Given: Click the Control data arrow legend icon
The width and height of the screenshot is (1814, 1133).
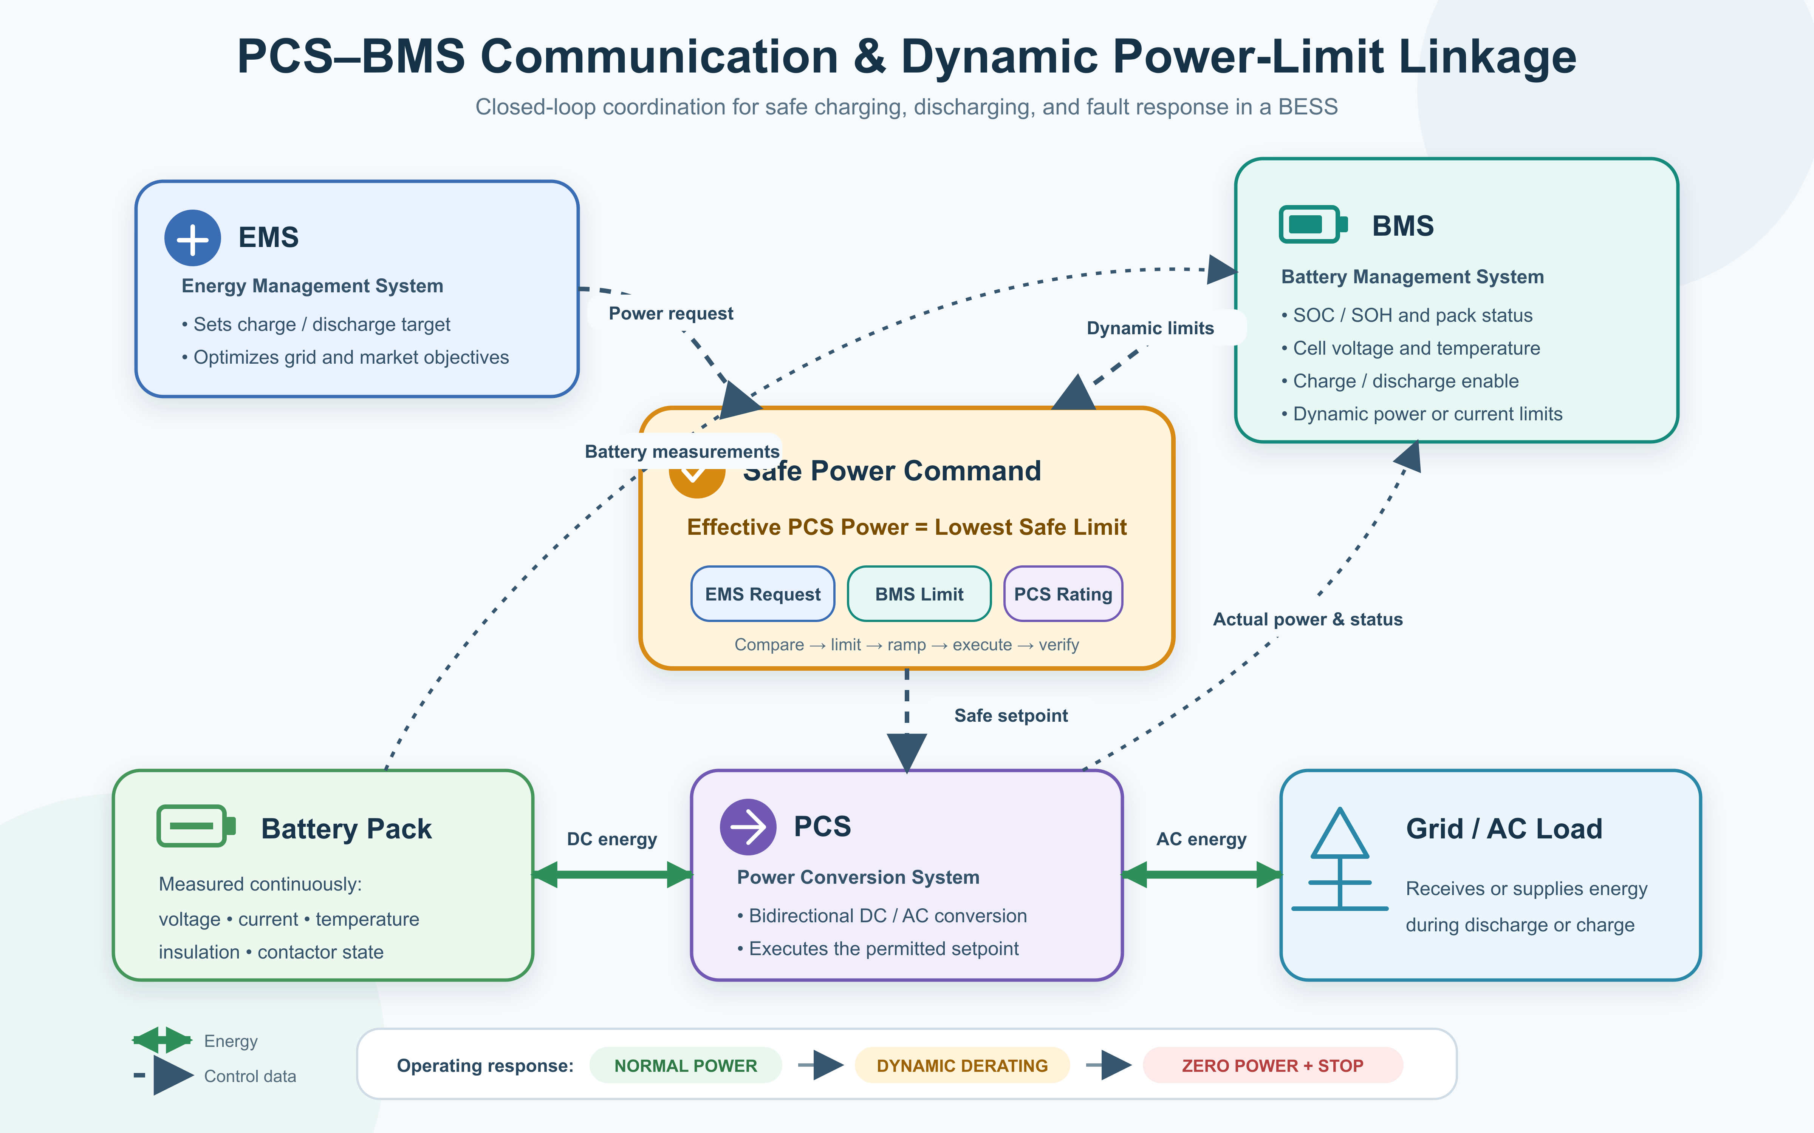Looking at the screenshot, I should pos(164,1075).
